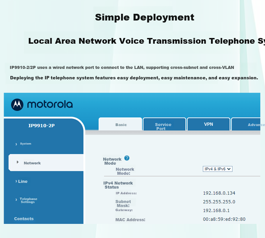Screen dimensions: 265x238
Task: Click the IPv4 Network Status heading
Action: (x=118, y=185)
